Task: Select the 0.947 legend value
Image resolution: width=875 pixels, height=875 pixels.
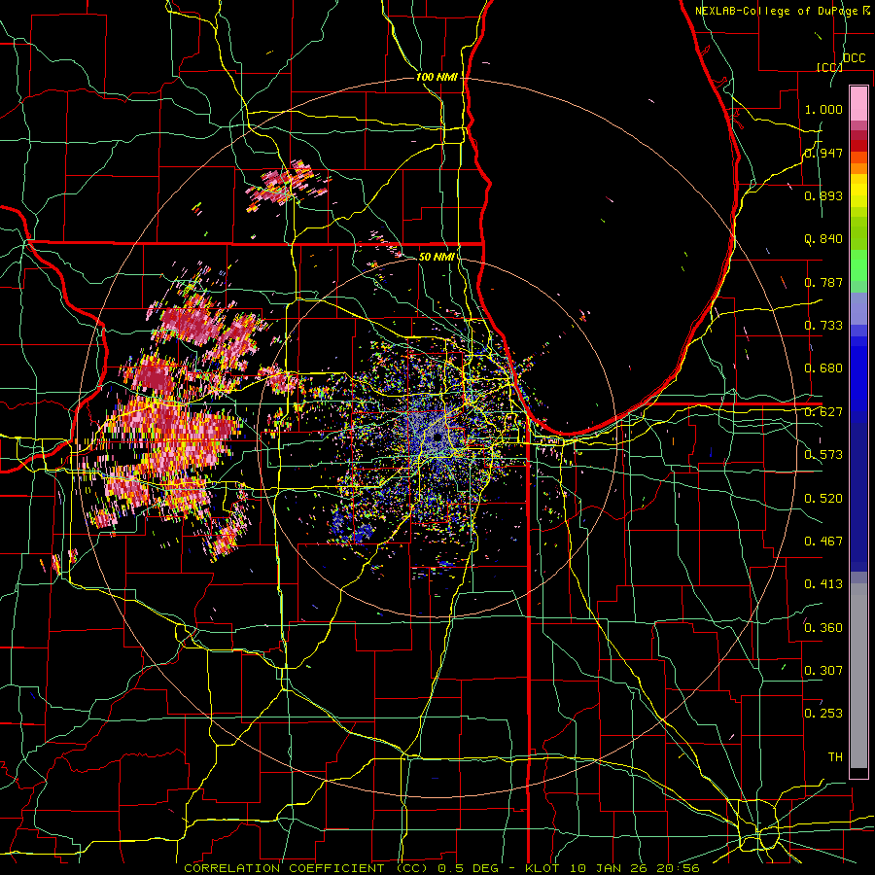Action: (823, 153)
